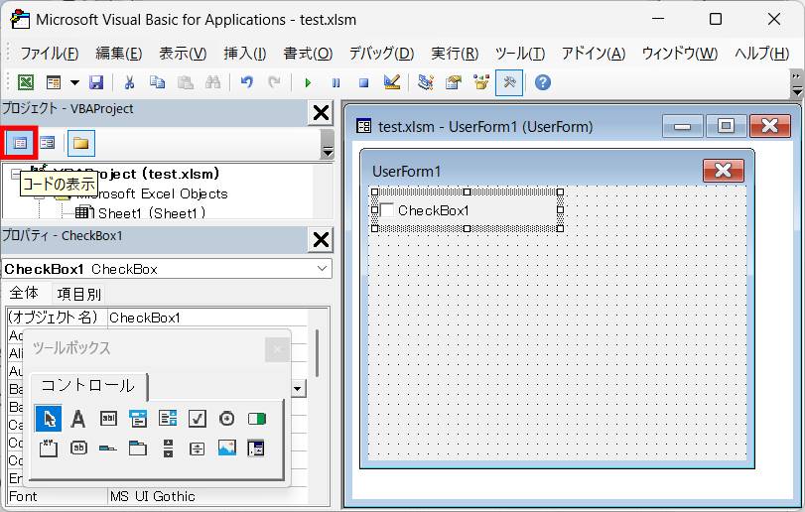
Task: Select the Label (A) tool in the toolbox
Action: pyautogui.click(x=78, y=419)
